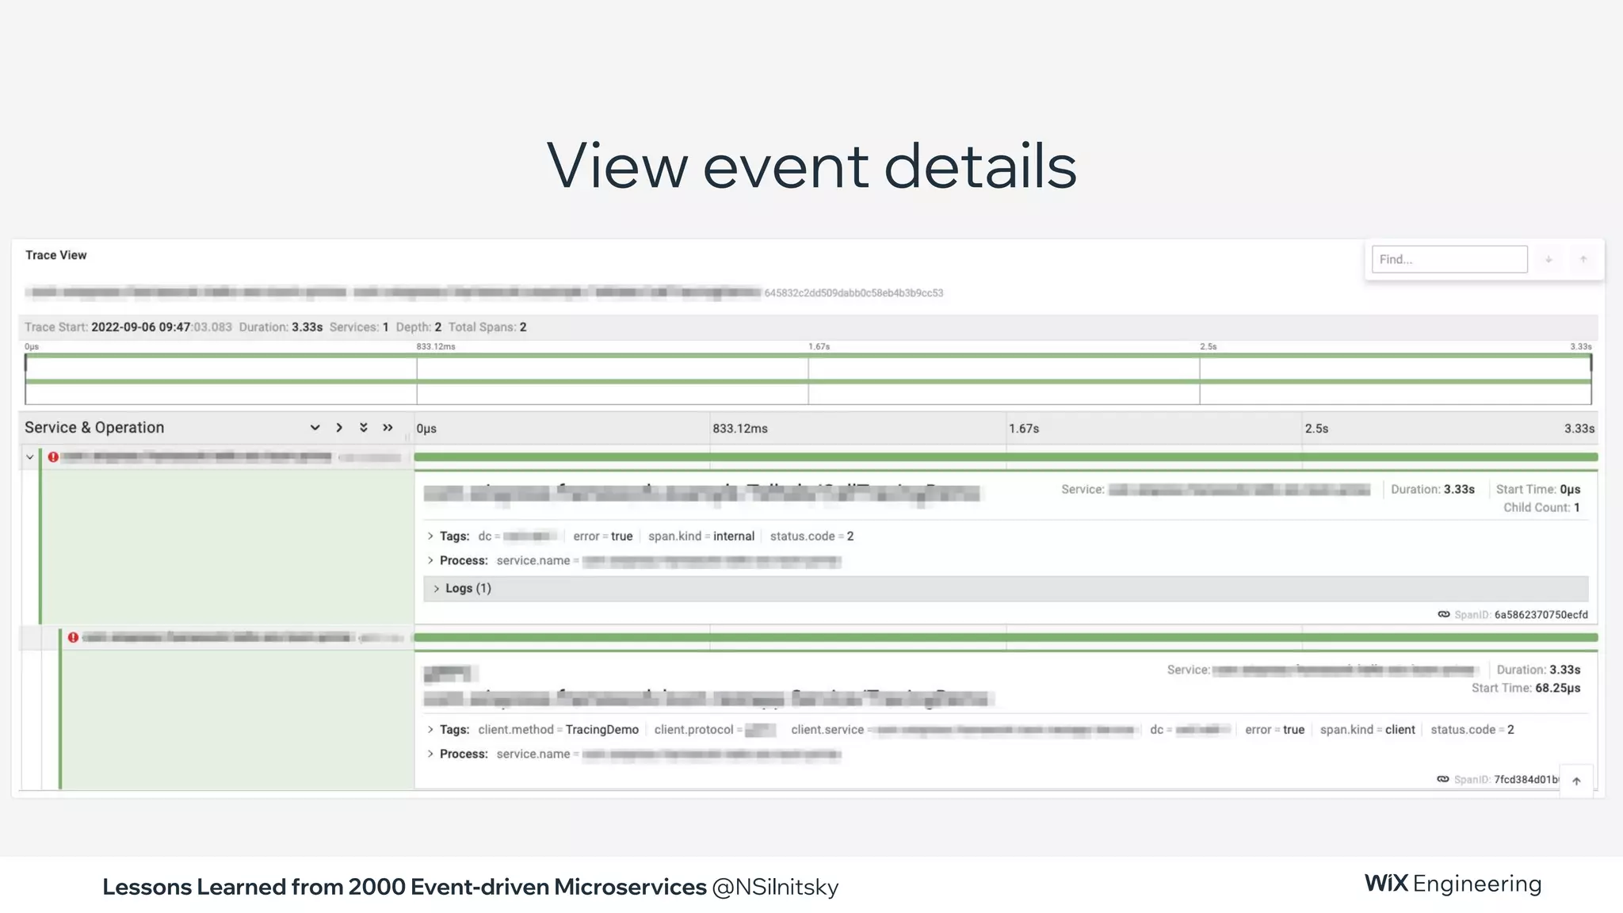
Task: Click the 2.5s timeline header tick
Action: pyautogui.click(x=1316, y=429)
